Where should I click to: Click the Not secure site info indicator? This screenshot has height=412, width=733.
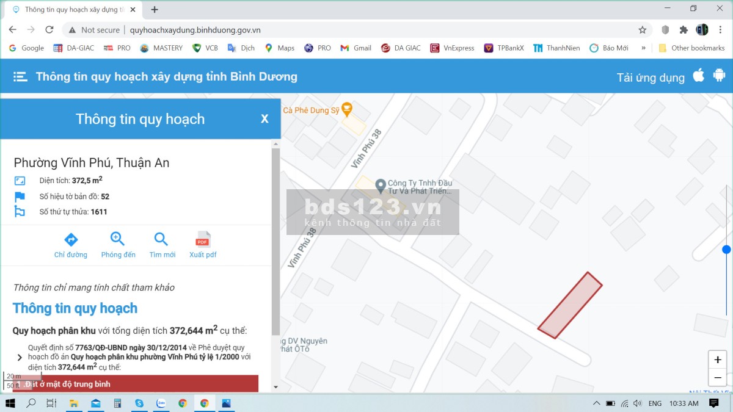[95, 29]
